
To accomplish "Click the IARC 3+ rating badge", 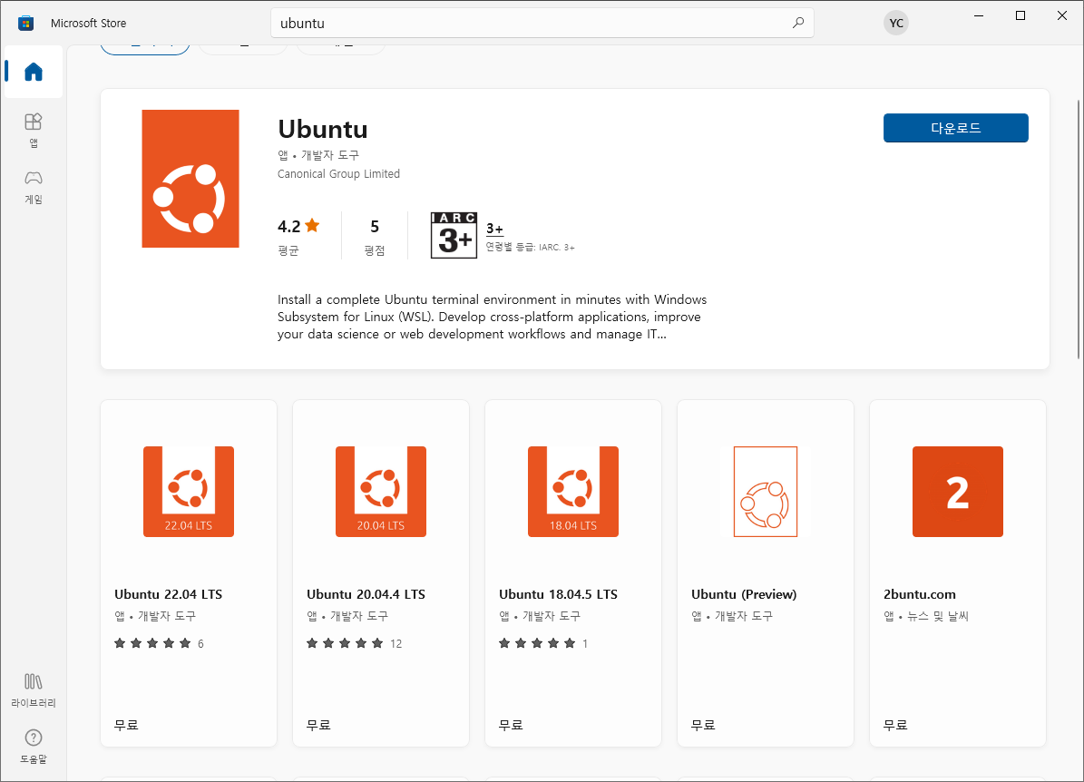I will tap(454, 236).
